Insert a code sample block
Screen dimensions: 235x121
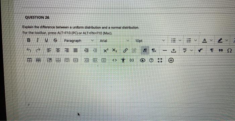pos(132,60)
